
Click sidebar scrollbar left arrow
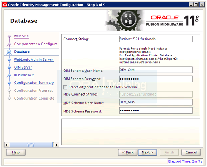[6, 145]
